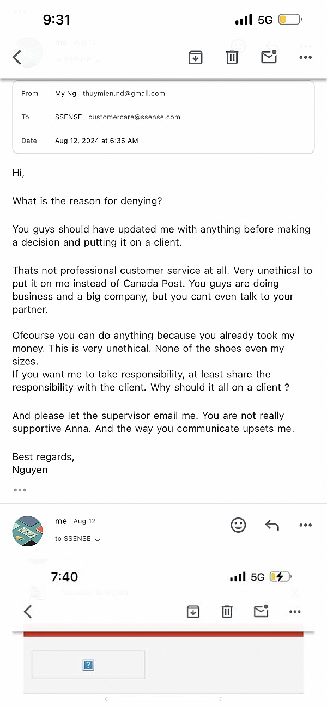Screen dimensions: 327x707
Task: Open more options beside the reply arrow
Action: (305, 525)
